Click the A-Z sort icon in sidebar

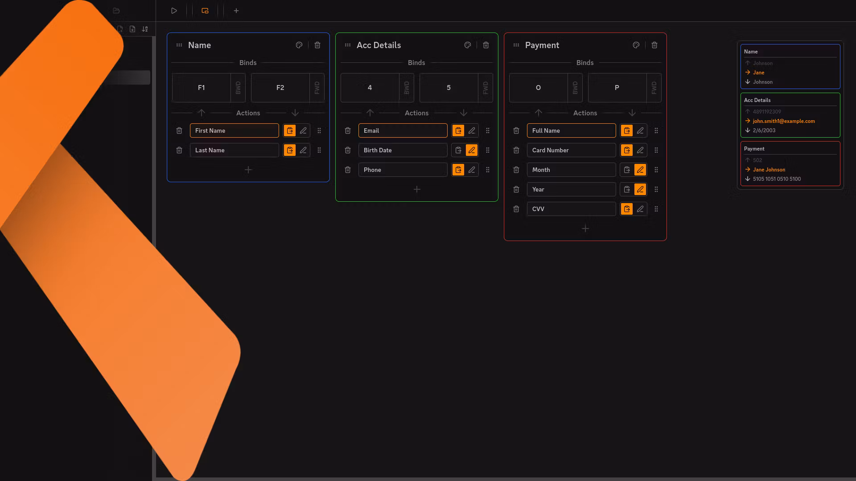pos(145,29)
